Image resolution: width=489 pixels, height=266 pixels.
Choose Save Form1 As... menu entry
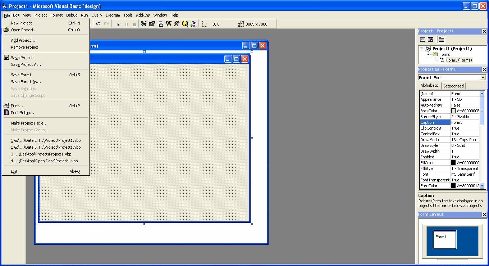(46, 82)
